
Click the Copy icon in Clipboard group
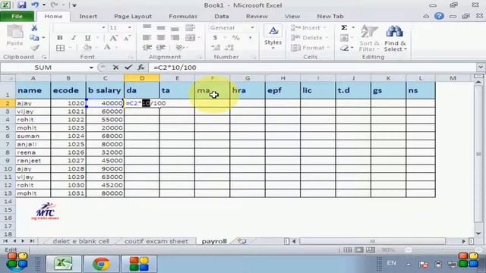[34, 38]
